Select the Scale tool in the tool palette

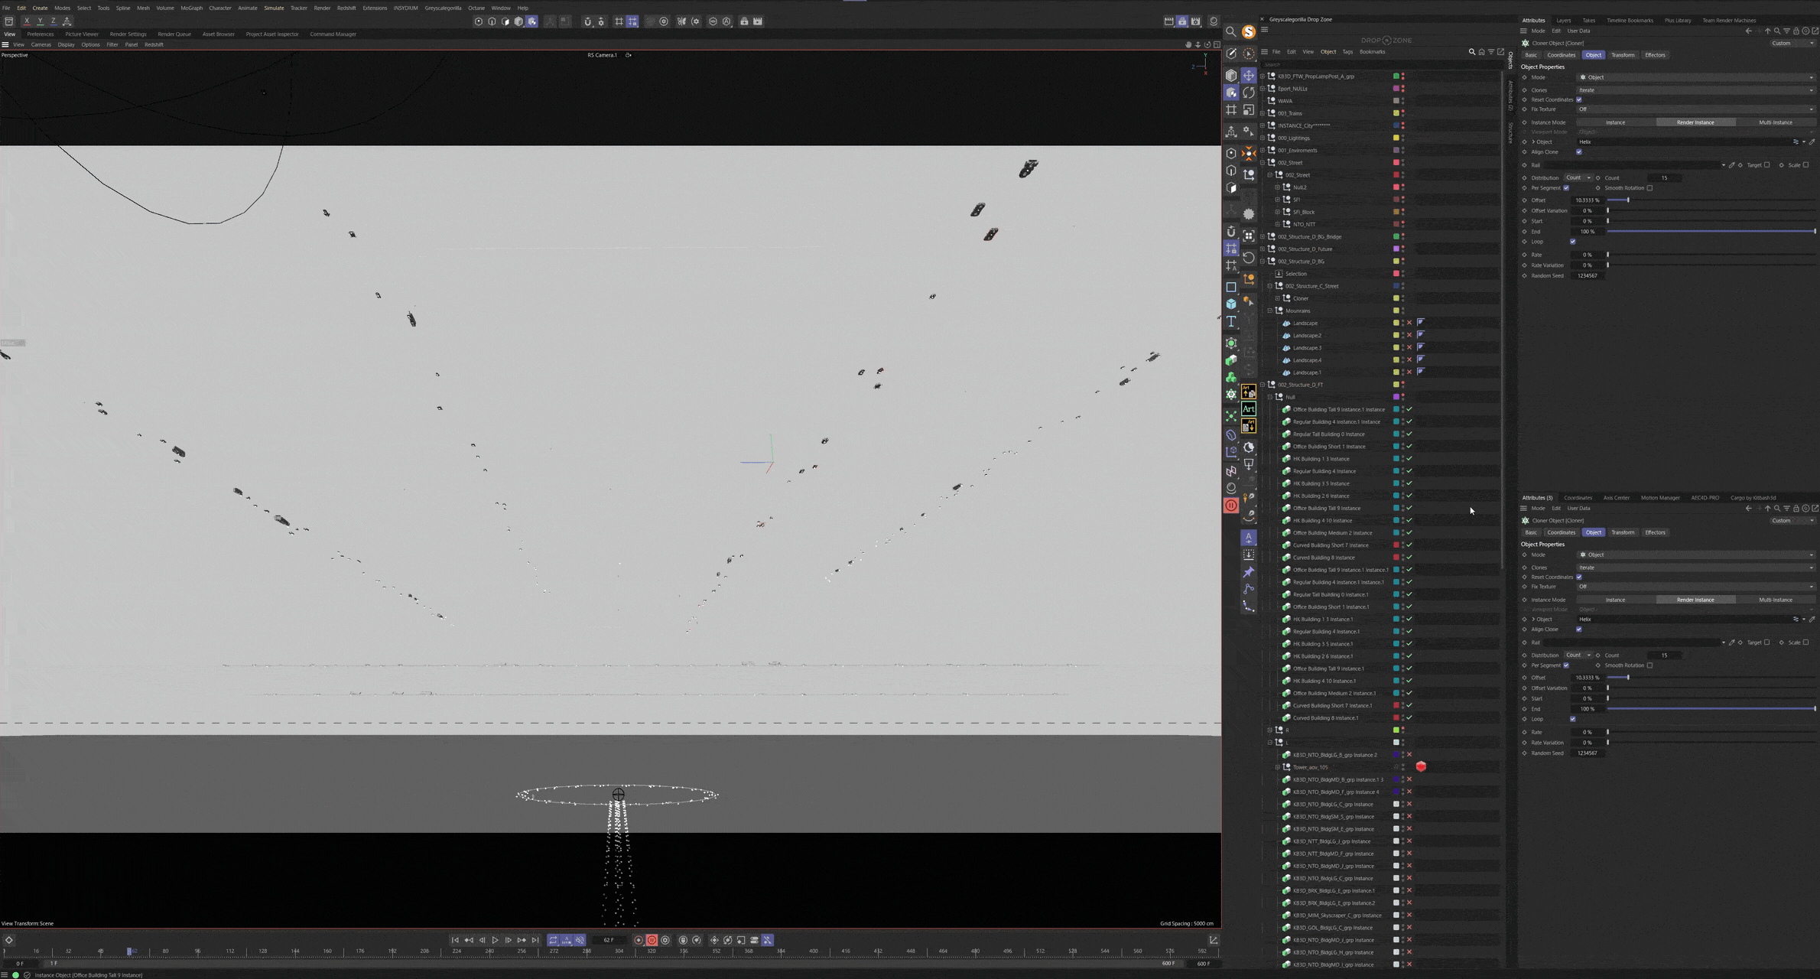click(1248, 109)
